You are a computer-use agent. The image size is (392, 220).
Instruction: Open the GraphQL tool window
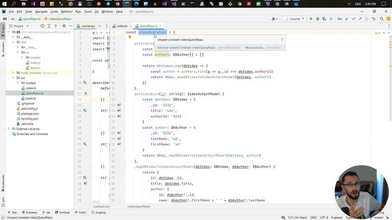click(x=99, y=213)
